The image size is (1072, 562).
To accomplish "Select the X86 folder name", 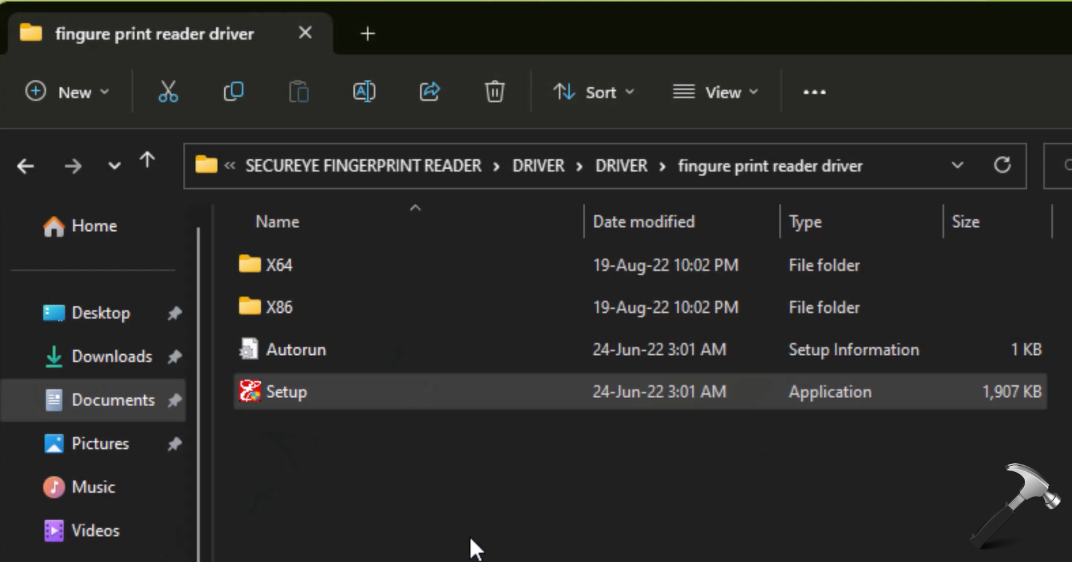I will pyautogui.click(x=279, y=307).
